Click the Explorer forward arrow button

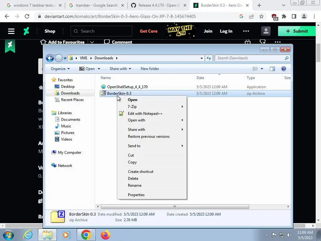(59, 58)
